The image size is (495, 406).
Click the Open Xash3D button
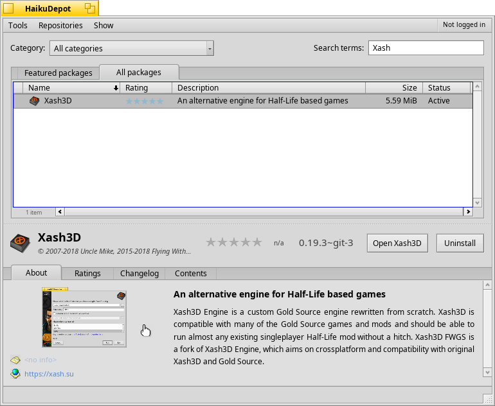(x=397, y=243)
